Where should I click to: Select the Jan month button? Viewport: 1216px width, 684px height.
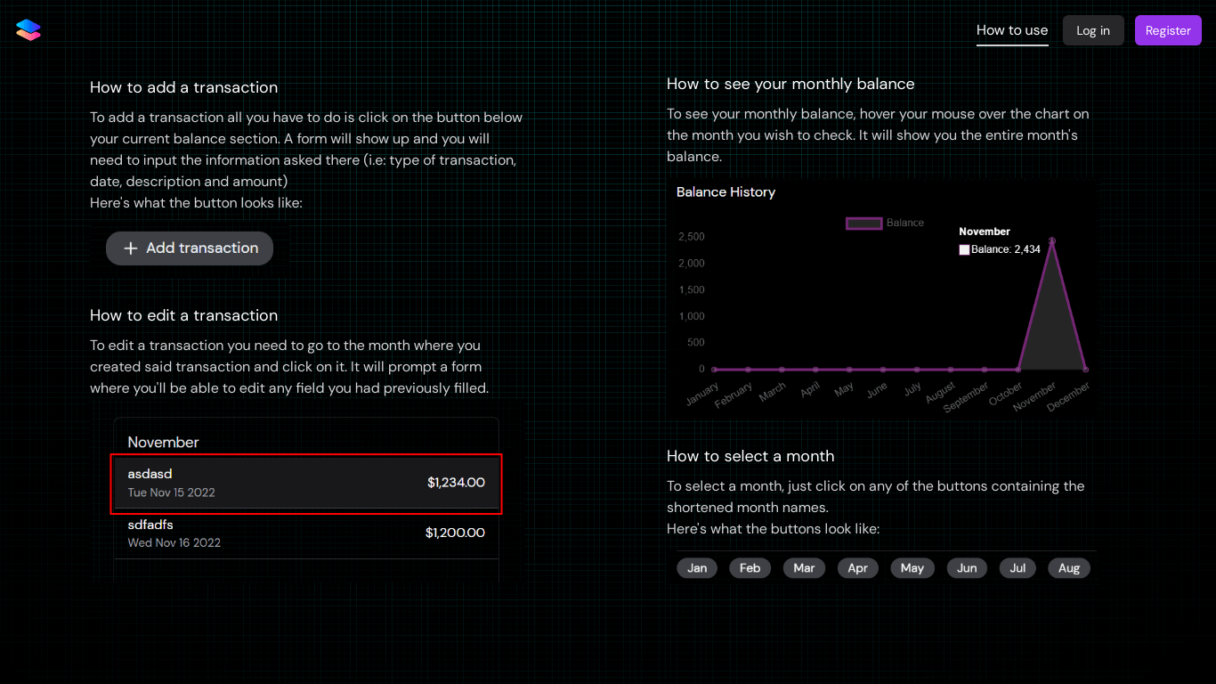click(697, 567)
